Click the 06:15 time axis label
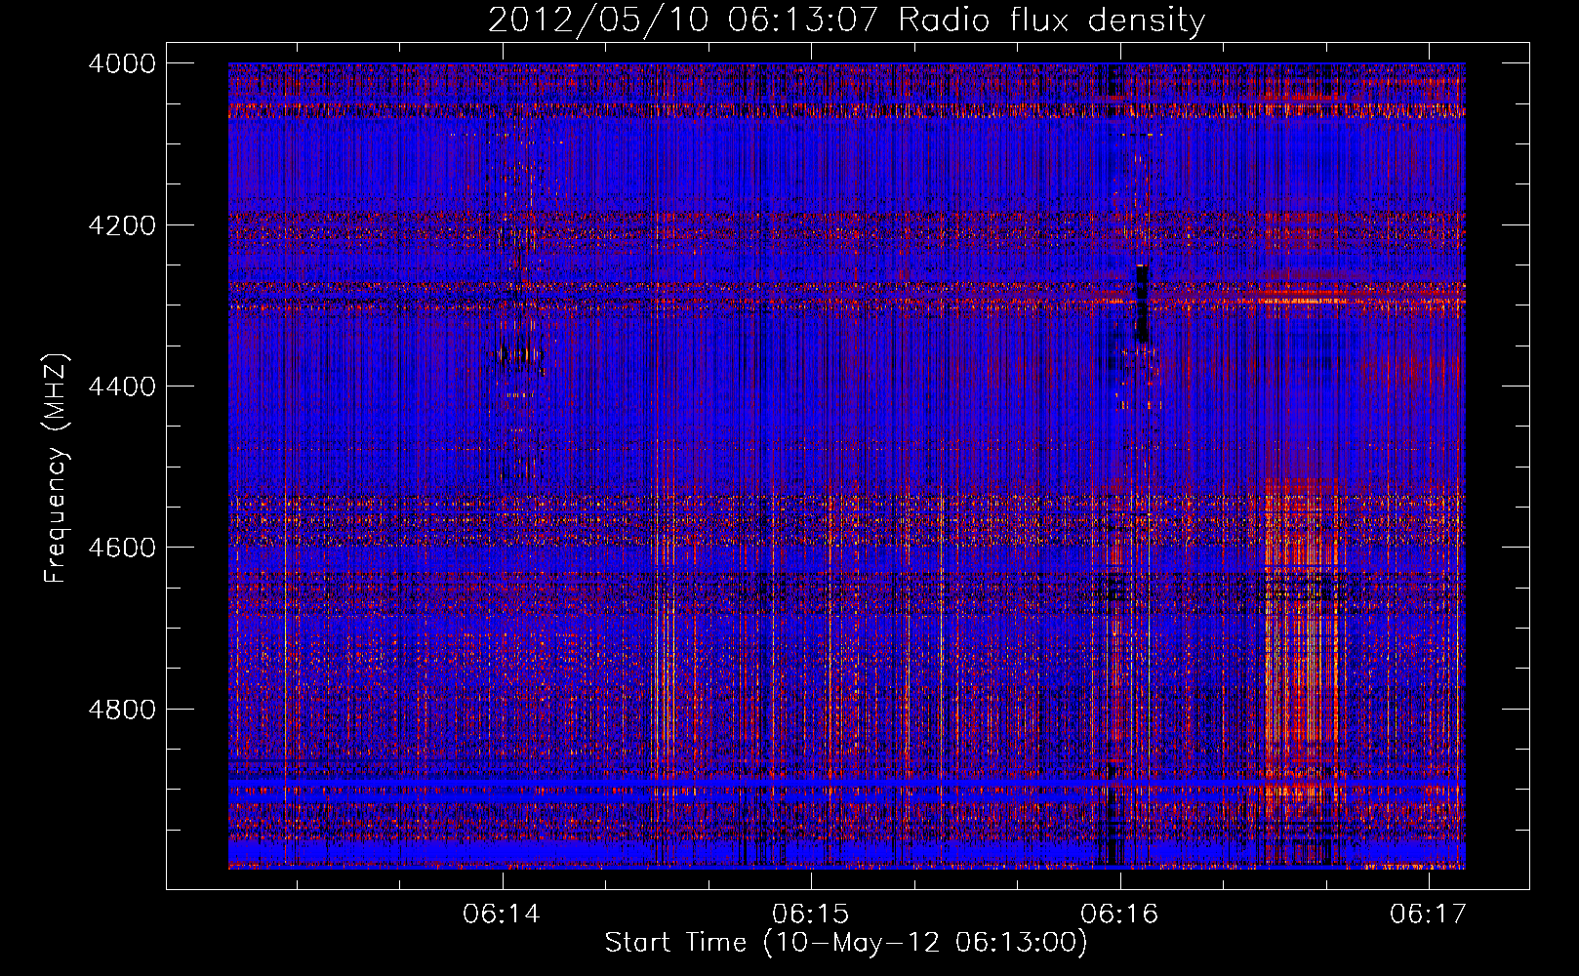The height and width of the screenshot is (976, 1579). (810, 915)
